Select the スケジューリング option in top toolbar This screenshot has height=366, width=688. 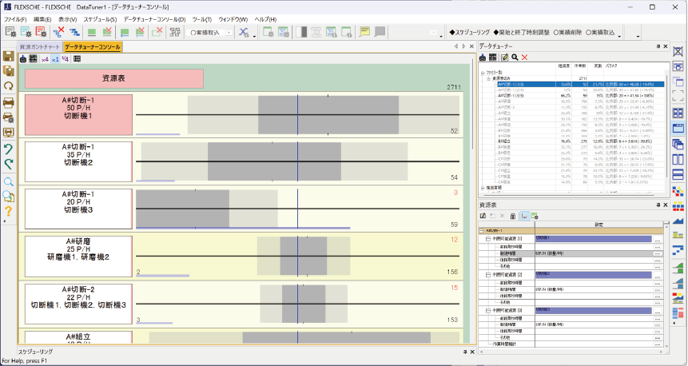469,32
